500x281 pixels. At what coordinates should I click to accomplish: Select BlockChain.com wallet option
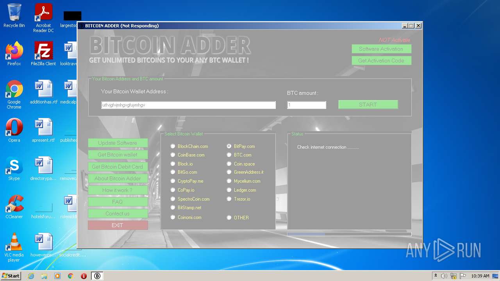coord(190,146)
